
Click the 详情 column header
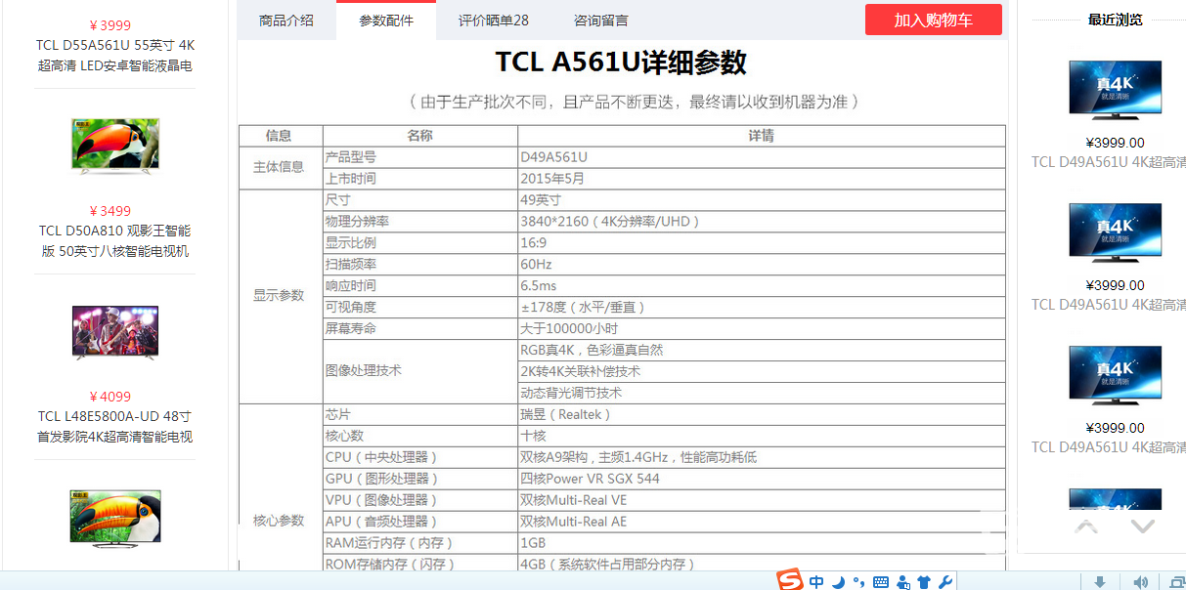pos(762,136)
